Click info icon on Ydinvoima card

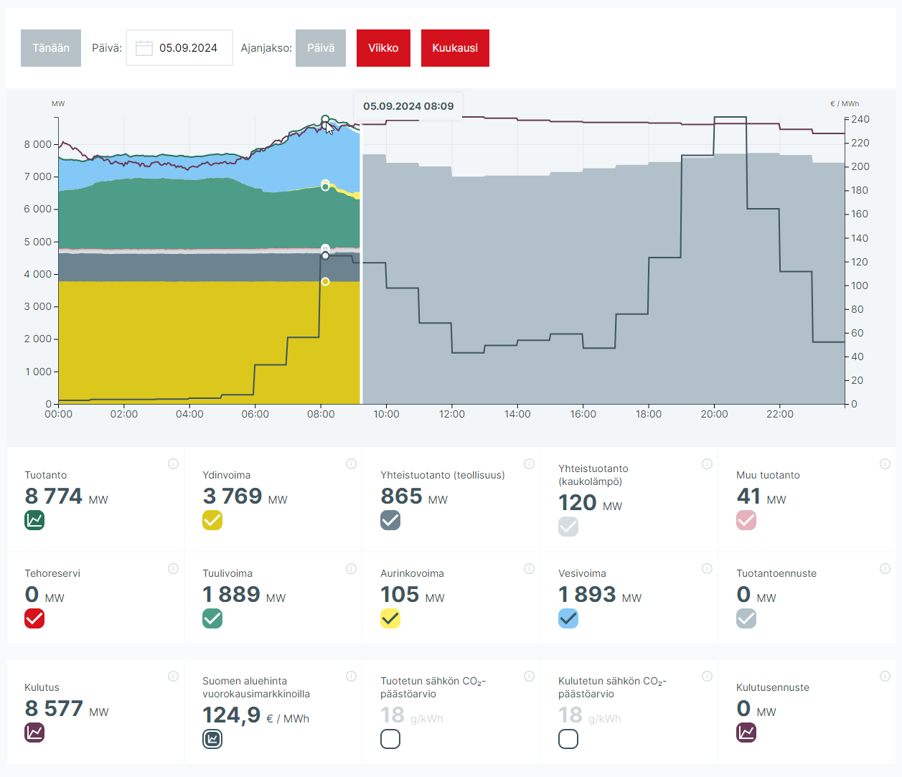(x=351, y=463)
